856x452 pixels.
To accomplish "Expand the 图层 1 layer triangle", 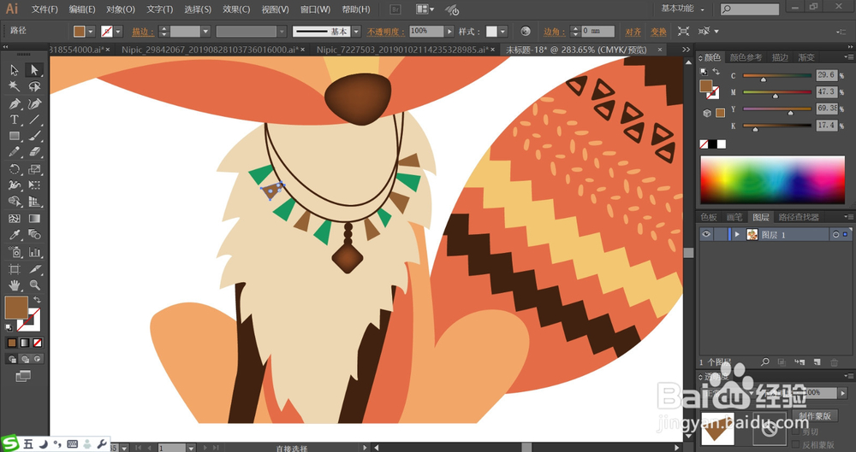I will 737,234.
